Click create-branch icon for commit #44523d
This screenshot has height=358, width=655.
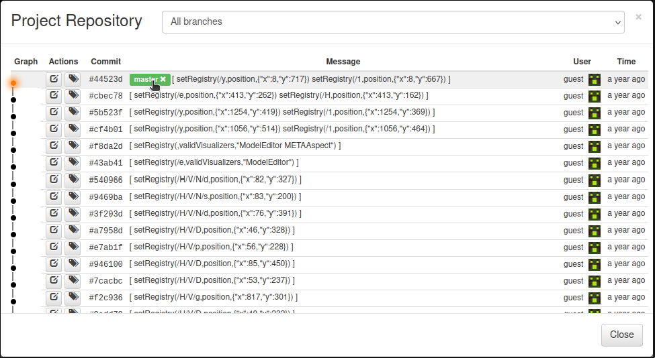pyautogui.click(x=54, y=79)
